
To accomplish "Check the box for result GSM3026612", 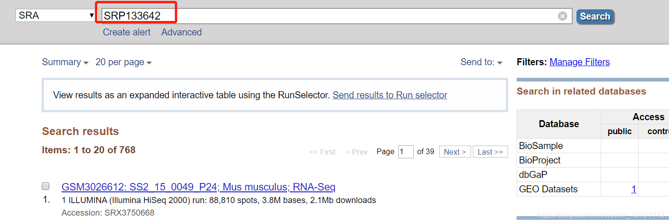I will click(x=46, y=186).
